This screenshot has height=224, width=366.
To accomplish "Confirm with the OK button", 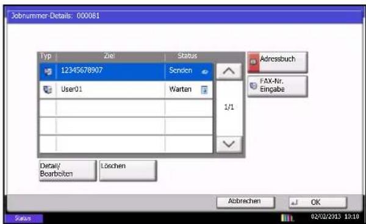I will click(x=318, y=202).
